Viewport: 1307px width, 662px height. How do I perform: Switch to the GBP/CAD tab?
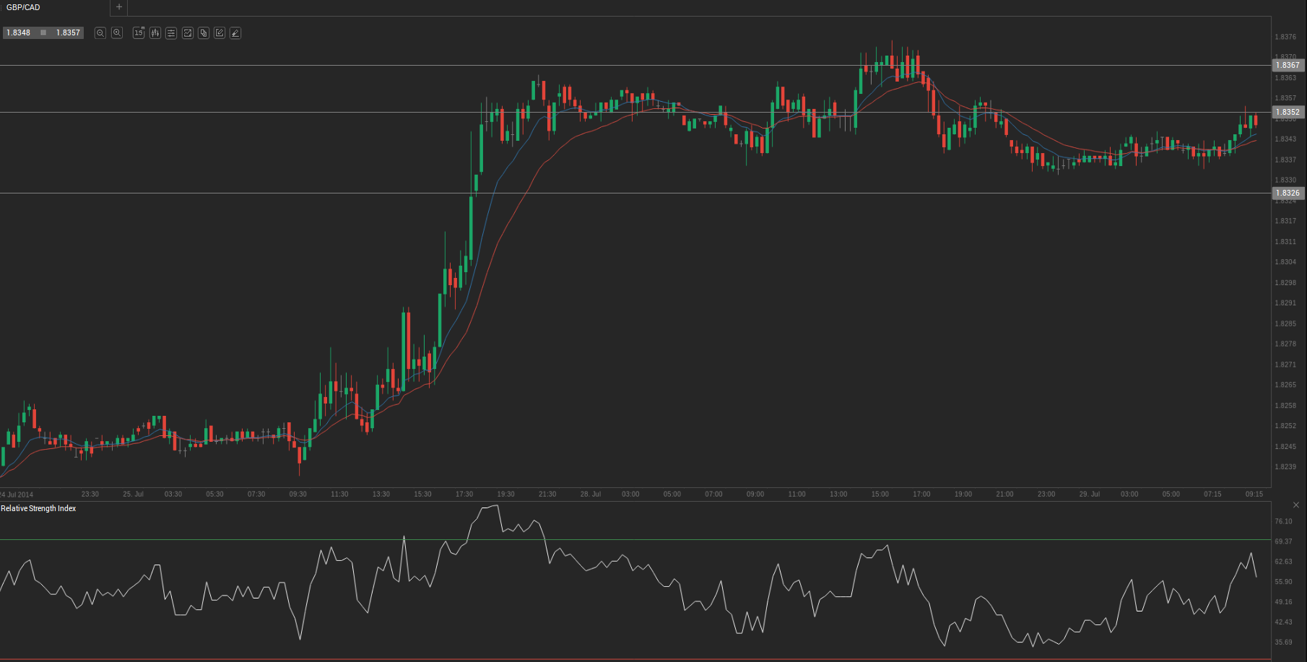[24, 7]
